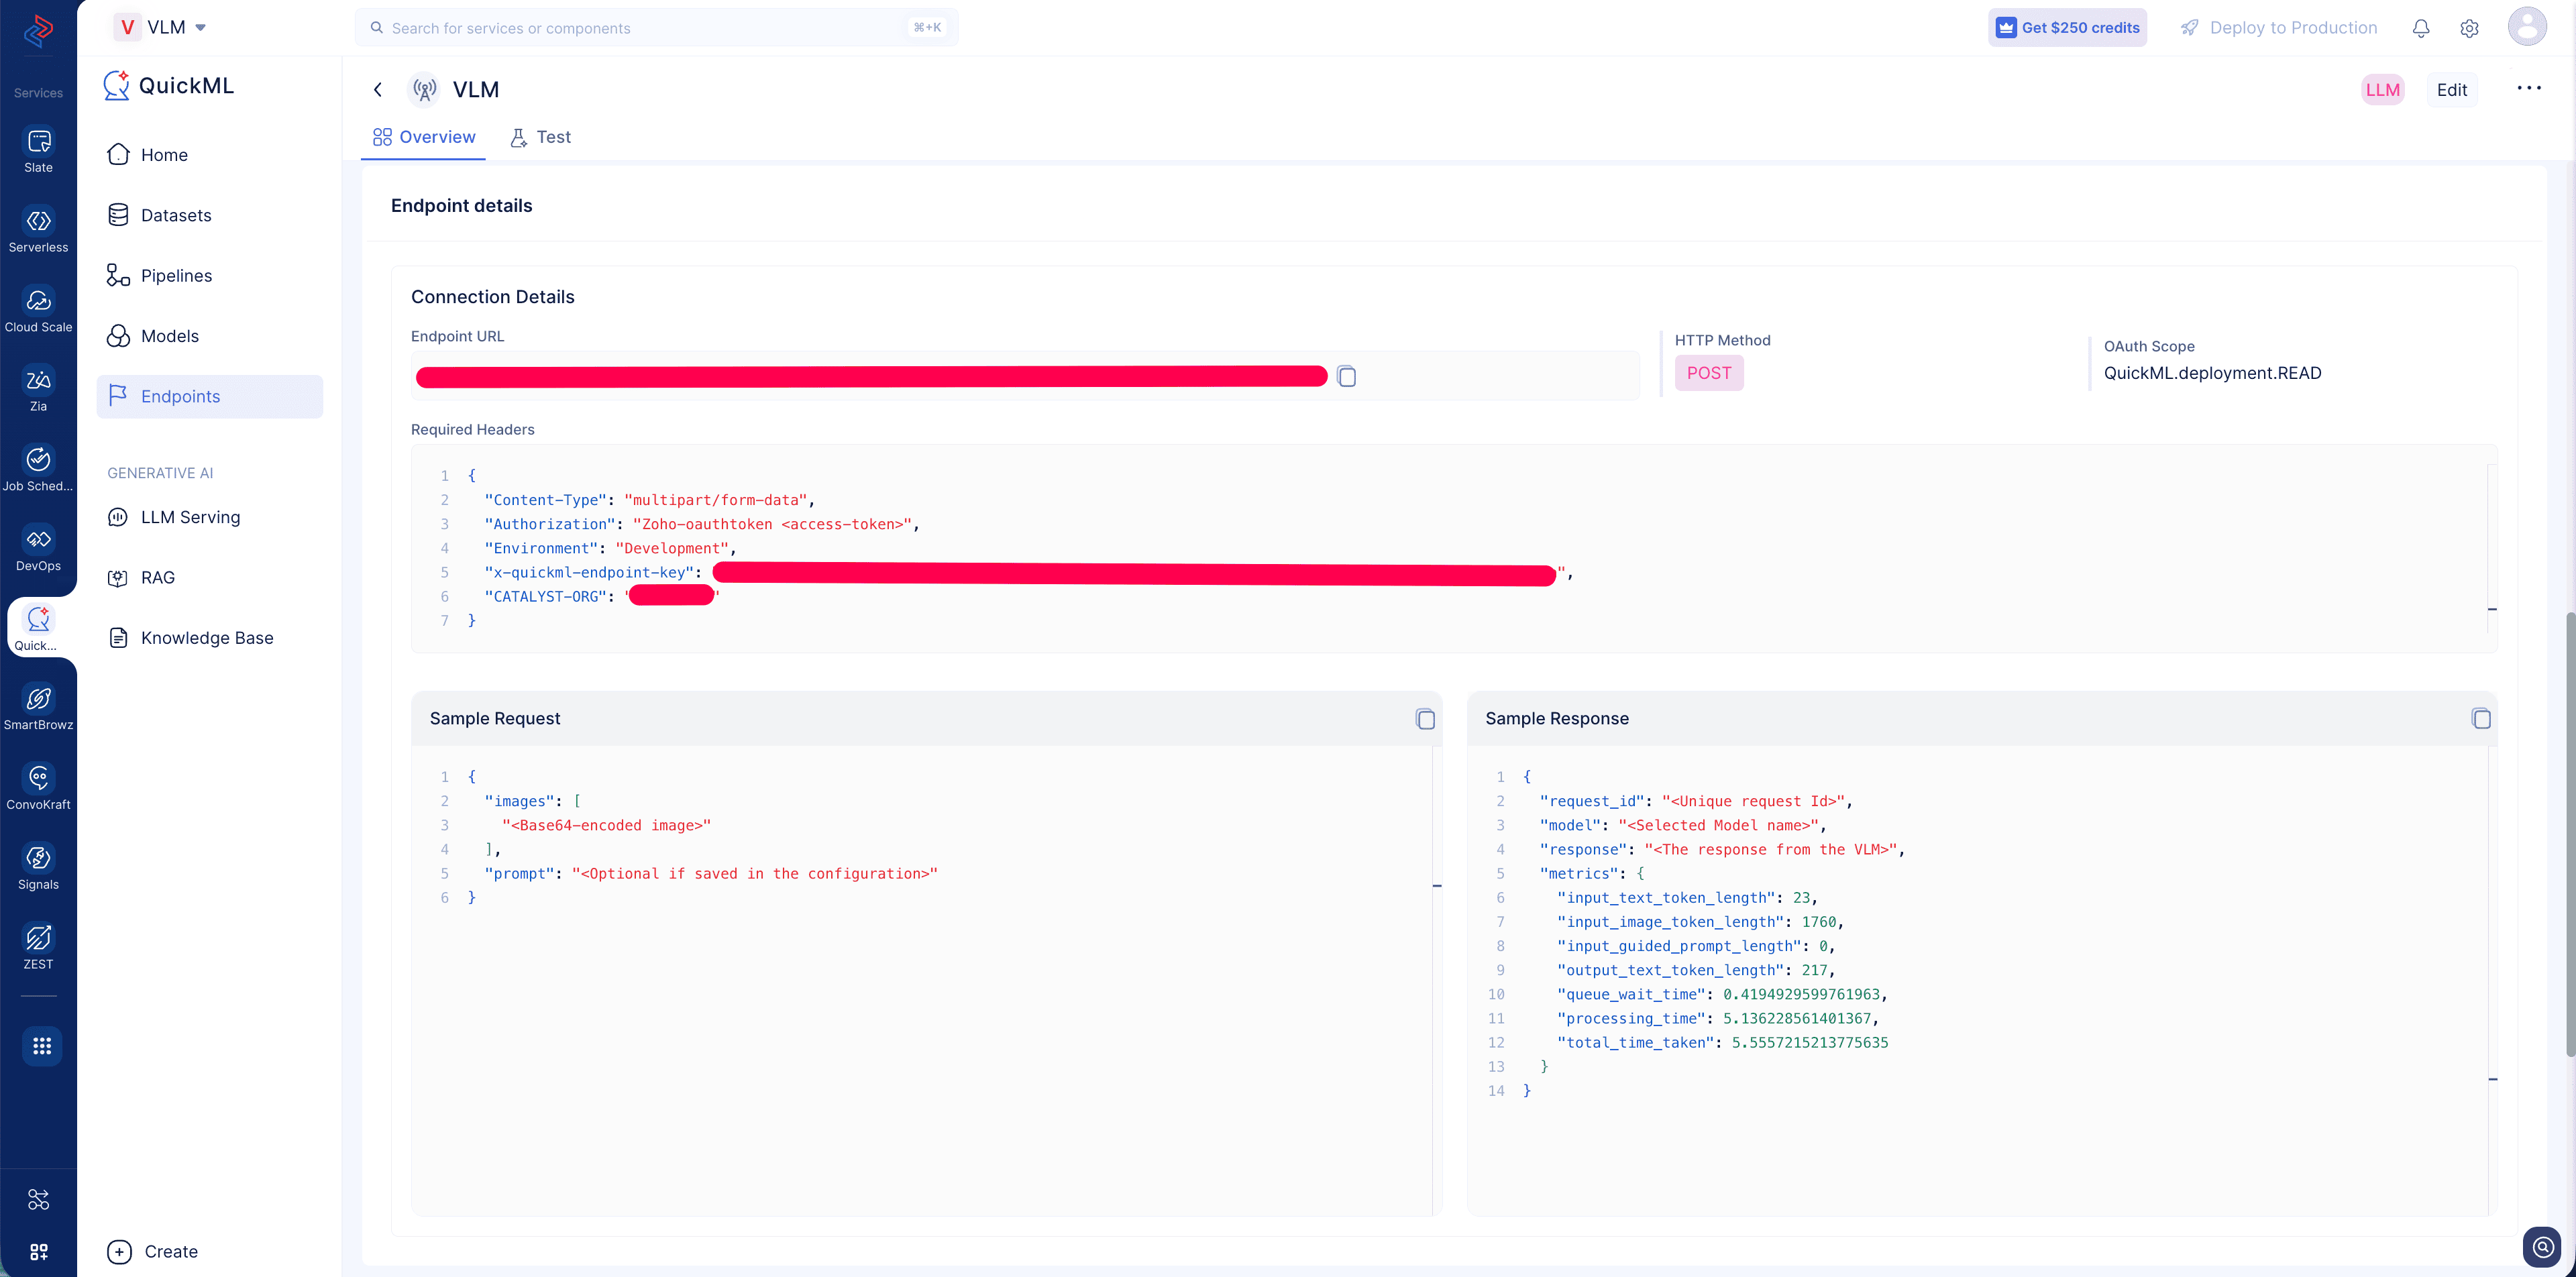2576x1277 pixels.
Task: Open the user profile avatar
Action: (2527, 26)
